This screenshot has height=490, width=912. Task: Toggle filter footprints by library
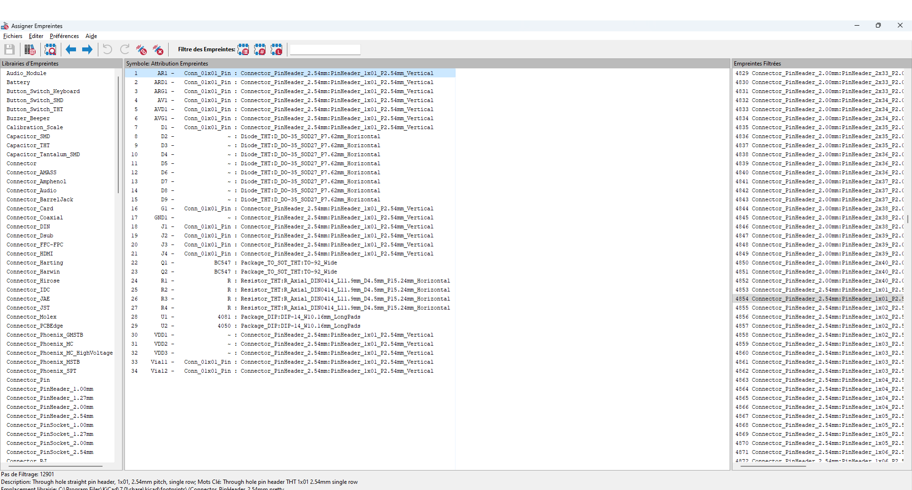tap(276, 49)
